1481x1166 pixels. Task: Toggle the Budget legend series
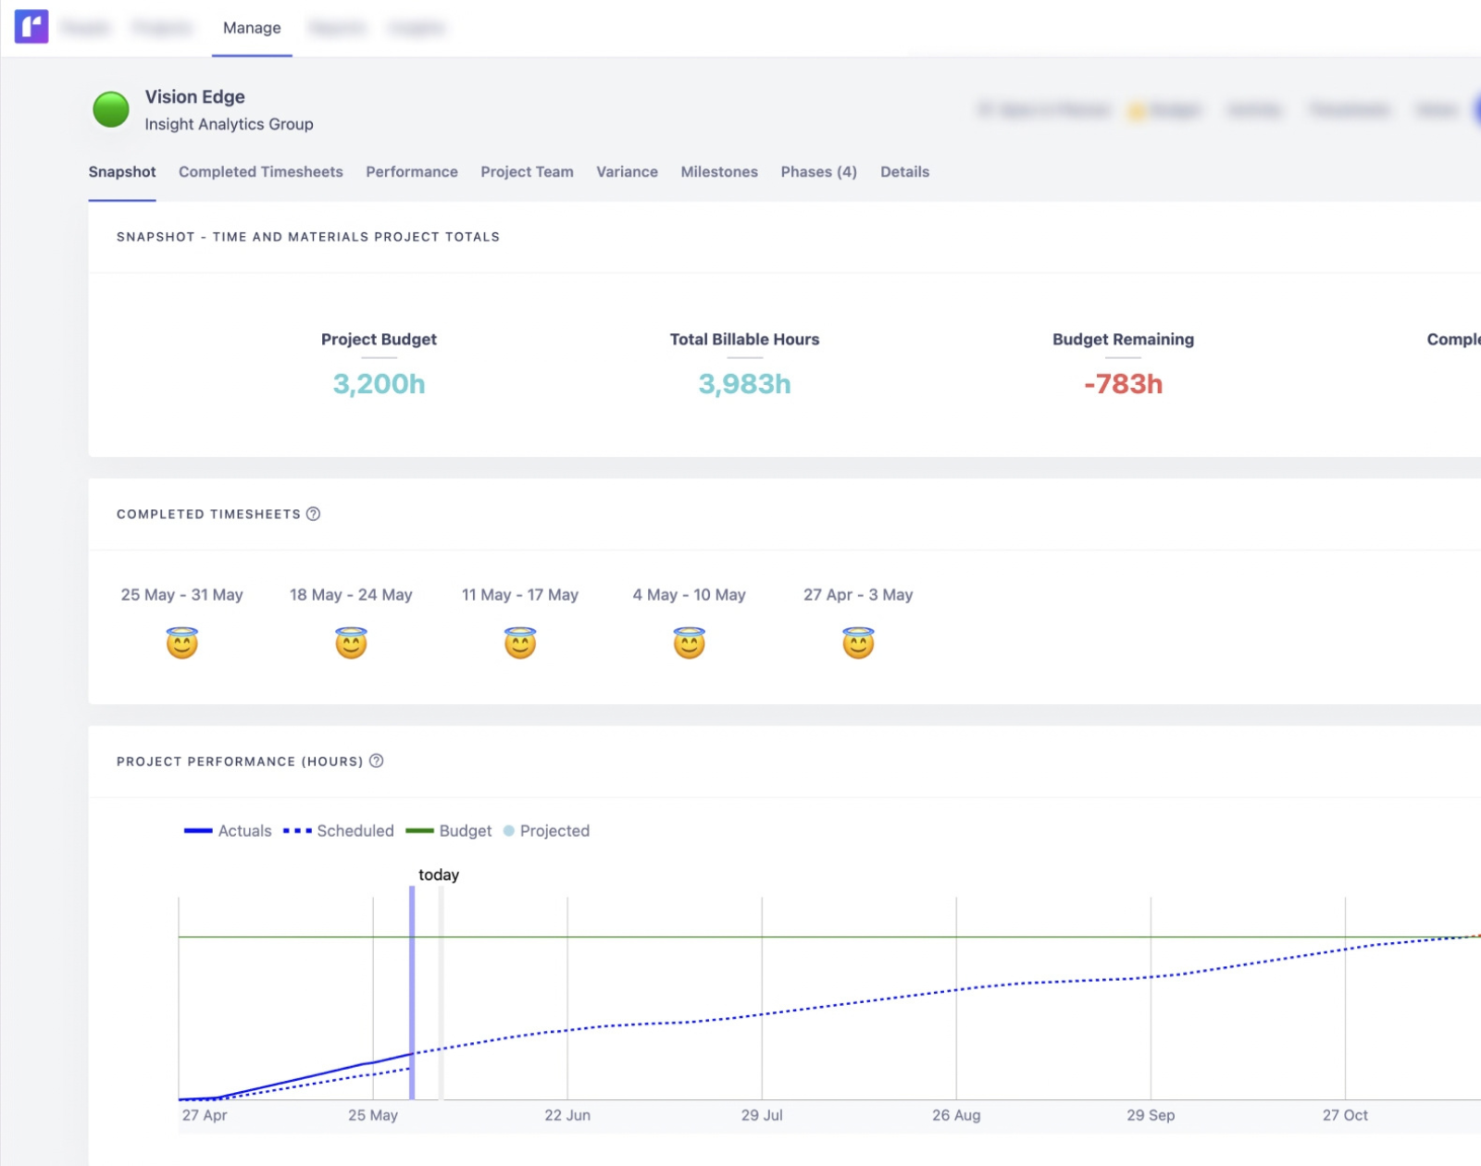(449, 831)
